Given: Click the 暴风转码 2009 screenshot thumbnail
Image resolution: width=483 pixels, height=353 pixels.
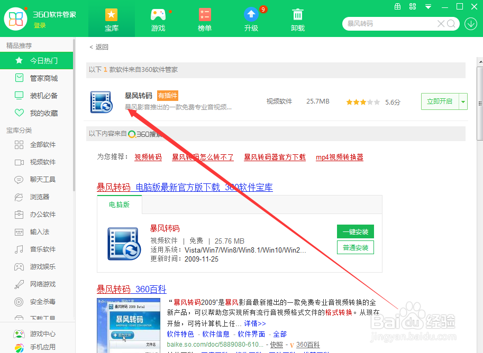Looking at the screenshot, I should point(129,326).
